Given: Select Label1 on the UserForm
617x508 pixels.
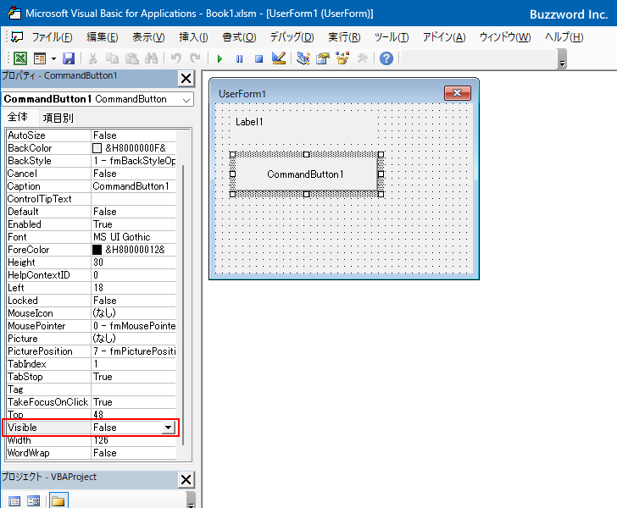Looking at the screenshot, I should click(303, 125).
